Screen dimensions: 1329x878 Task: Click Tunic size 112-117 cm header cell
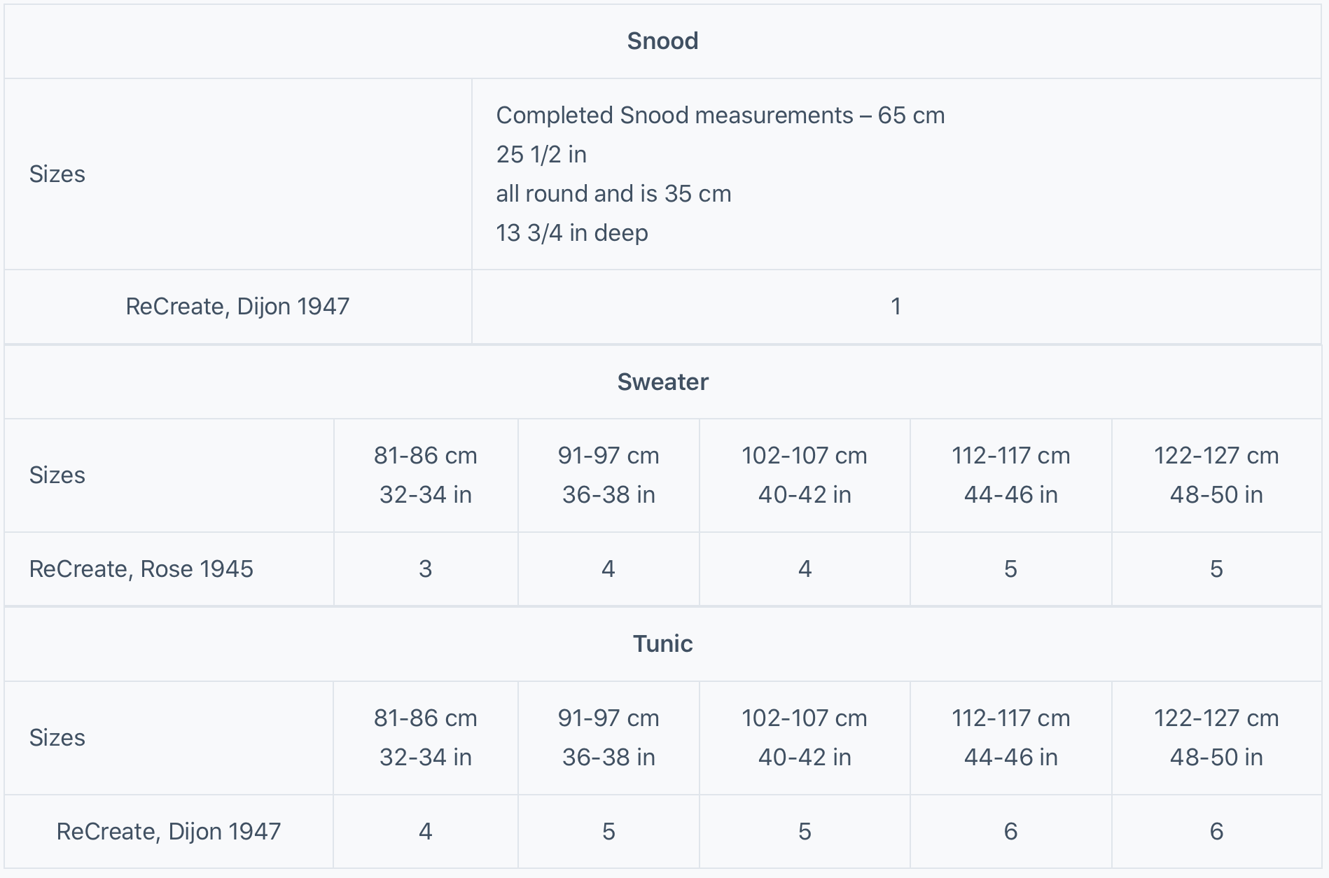(1010, 738)
